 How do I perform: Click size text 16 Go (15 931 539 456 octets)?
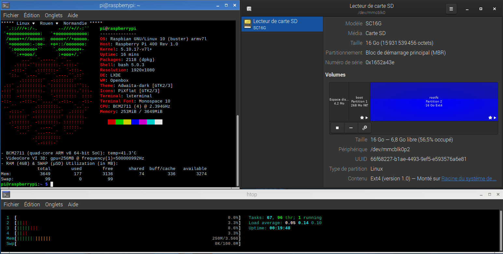click(399, 43)
